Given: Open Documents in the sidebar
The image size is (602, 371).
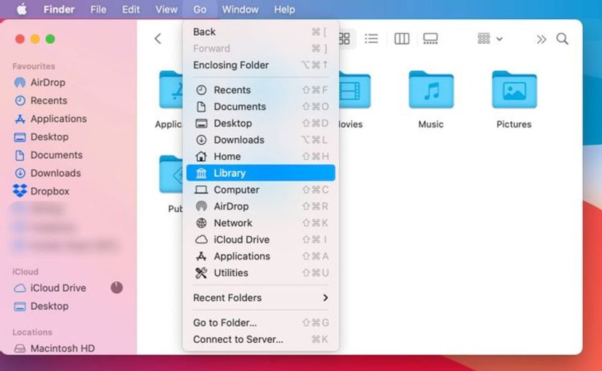Looking at the screenshot, I should click(x=56, y=155).
